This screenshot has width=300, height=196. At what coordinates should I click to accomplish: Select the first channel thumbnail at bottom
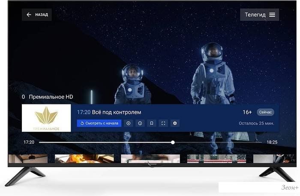point(28,159)
